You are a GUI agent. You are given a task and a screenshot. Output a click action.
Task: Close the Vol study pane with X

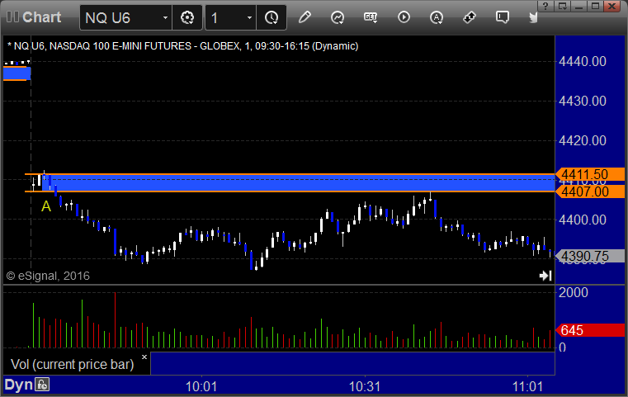144,357
